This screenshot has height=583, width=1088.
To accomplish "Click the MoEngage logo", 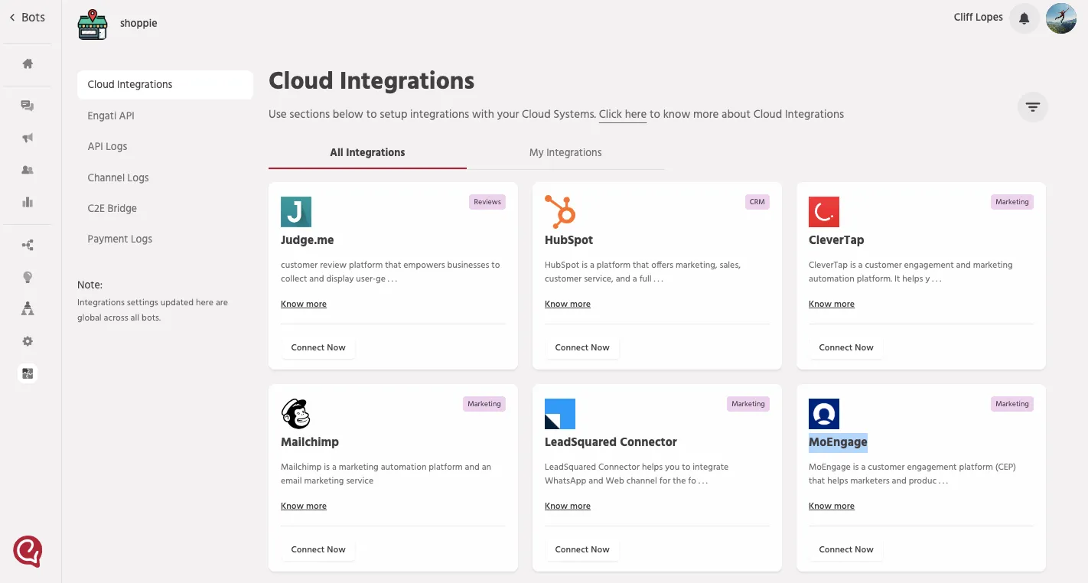I will click(x=824, y=414).
